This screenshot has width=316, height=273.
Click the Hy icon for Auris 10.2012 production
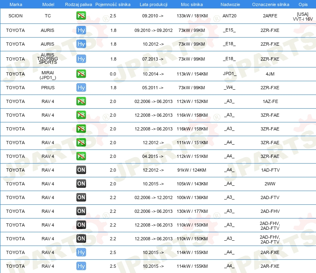[x=81, y=44]
